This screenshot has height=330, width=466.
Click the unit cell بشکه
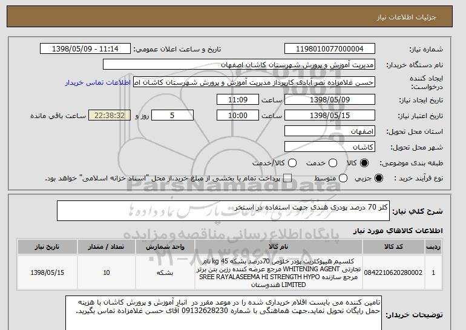(x=165, y=273)
